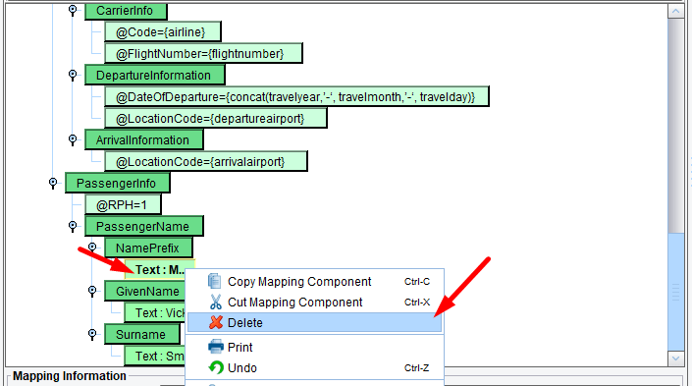Viewport: 692px width, 386px height.
Task: Select the Surname element
Action: point(142,334)
